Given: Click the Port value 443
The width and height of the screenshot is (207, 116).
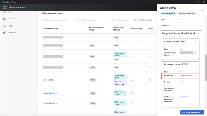Looking at the screenshot, I should tap(179, 20).
